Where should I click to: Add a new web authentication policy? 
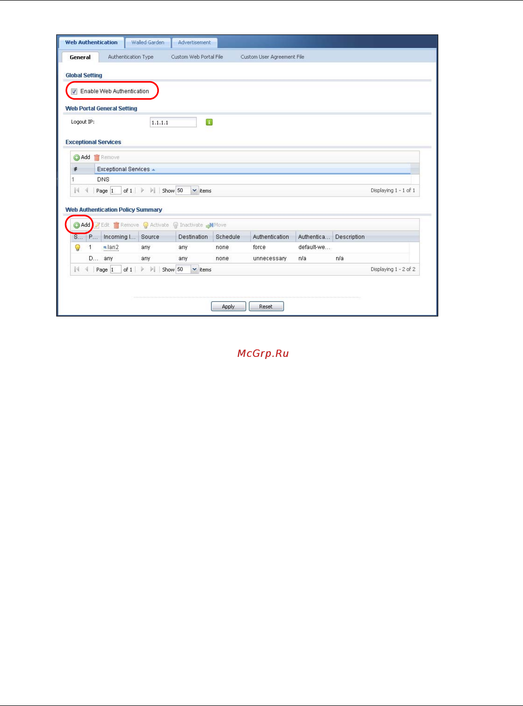[x=82, y=225]
